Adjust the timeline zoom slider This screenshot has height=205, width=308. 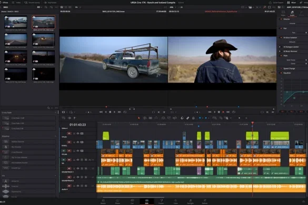(x=239, y=118)
